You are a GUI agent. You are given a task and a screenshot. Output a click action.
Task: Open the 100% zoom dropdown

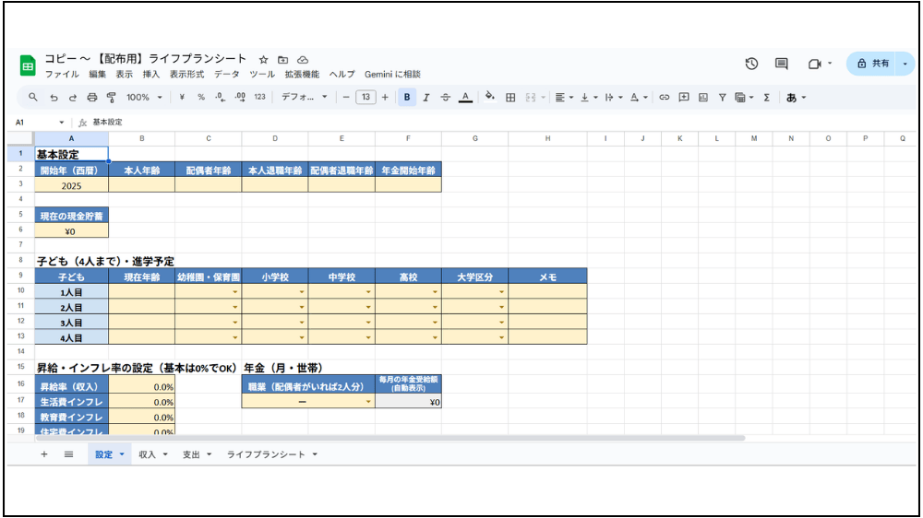[x=144, y=97]
